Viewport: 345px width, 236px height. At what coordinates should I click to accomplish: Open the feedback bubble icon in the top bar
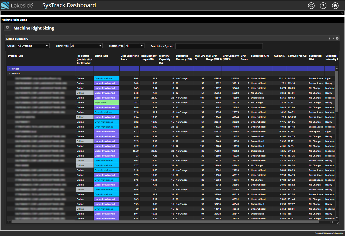(311, 5)
